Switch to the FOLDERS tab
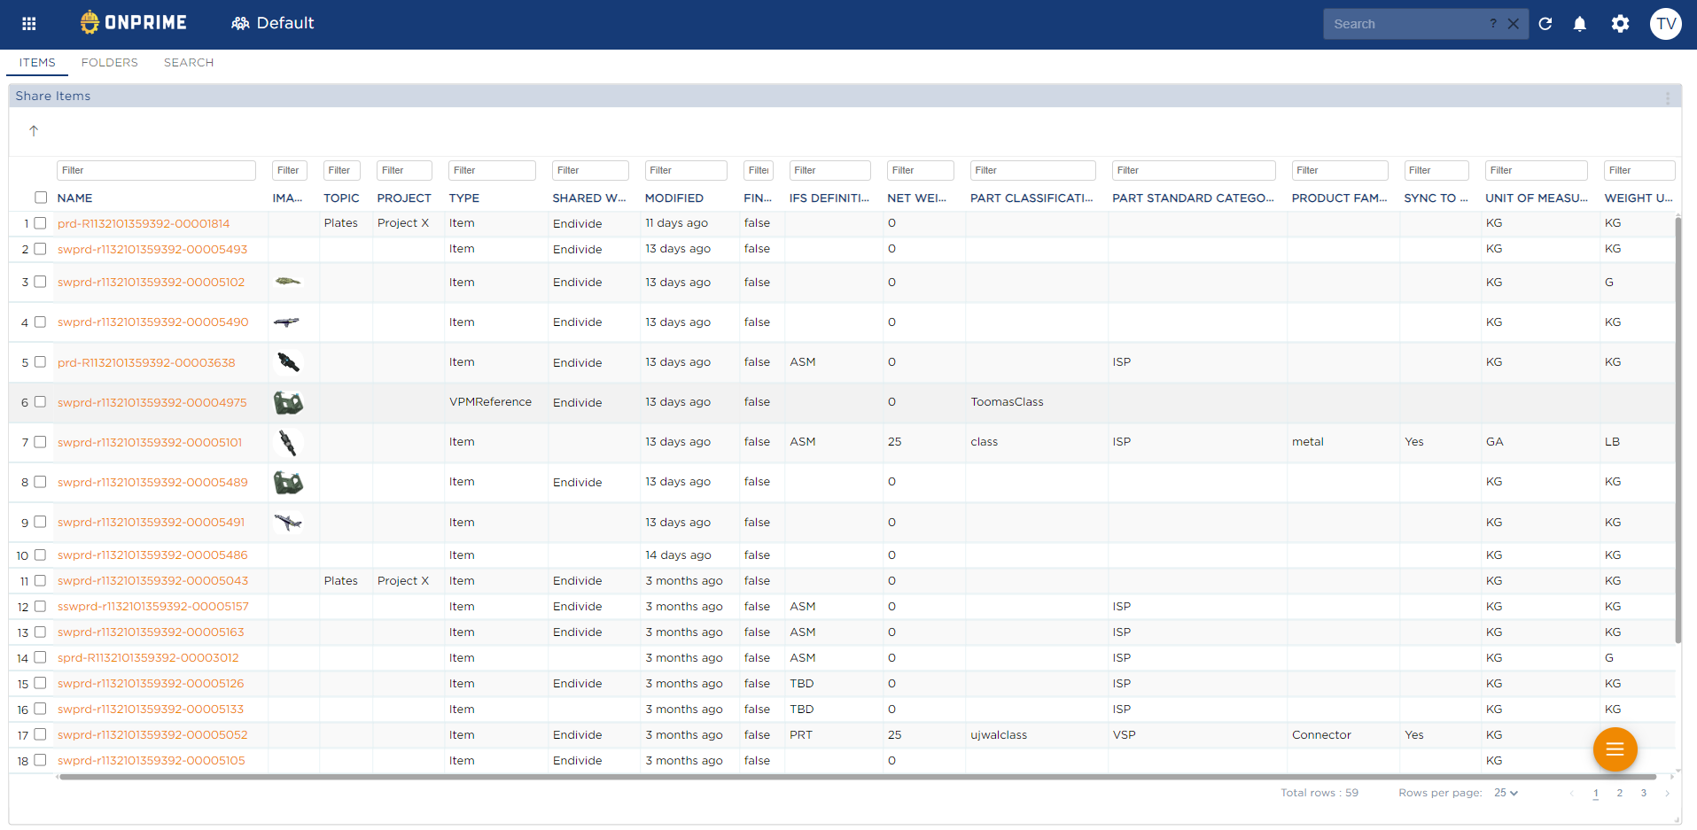This screenshot has width=1697, height=830. (x=109, y=62)
